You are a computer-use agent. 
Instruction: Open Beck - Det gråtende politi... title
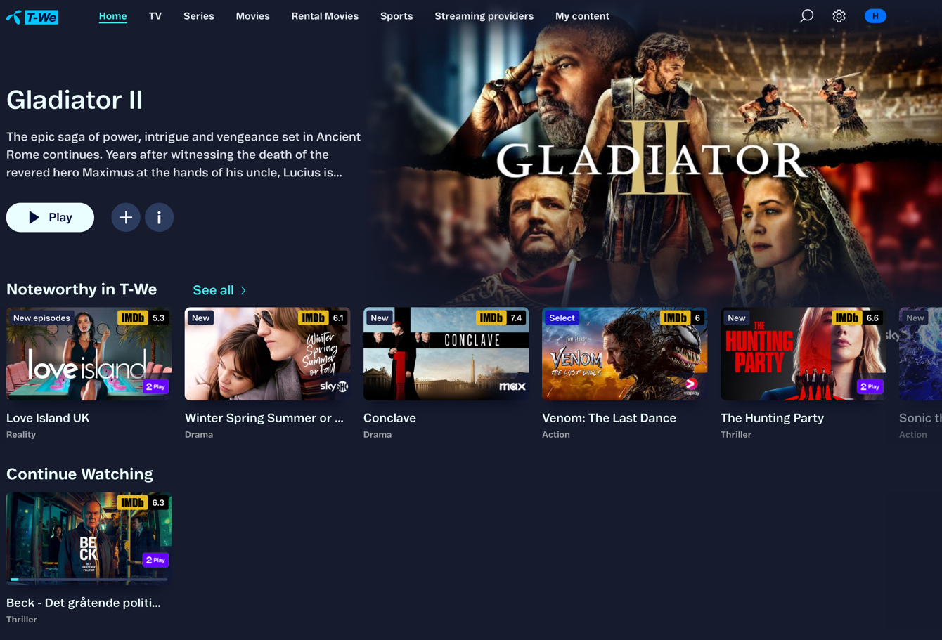coord(84,603)
